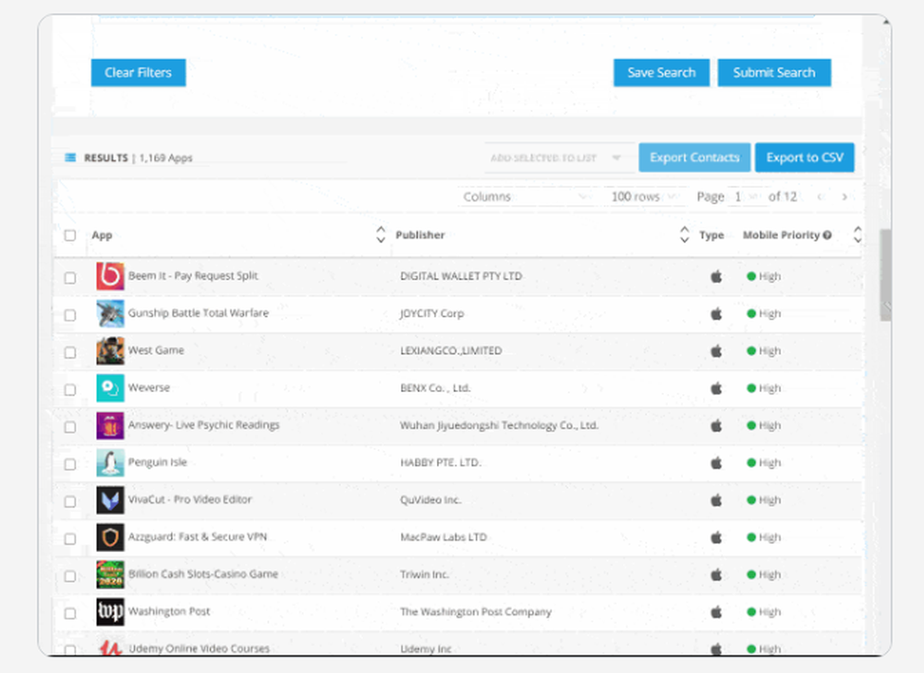Open the Washington Post app link
The width and height of the screenshot is (924, 673).
pos(169,611)
